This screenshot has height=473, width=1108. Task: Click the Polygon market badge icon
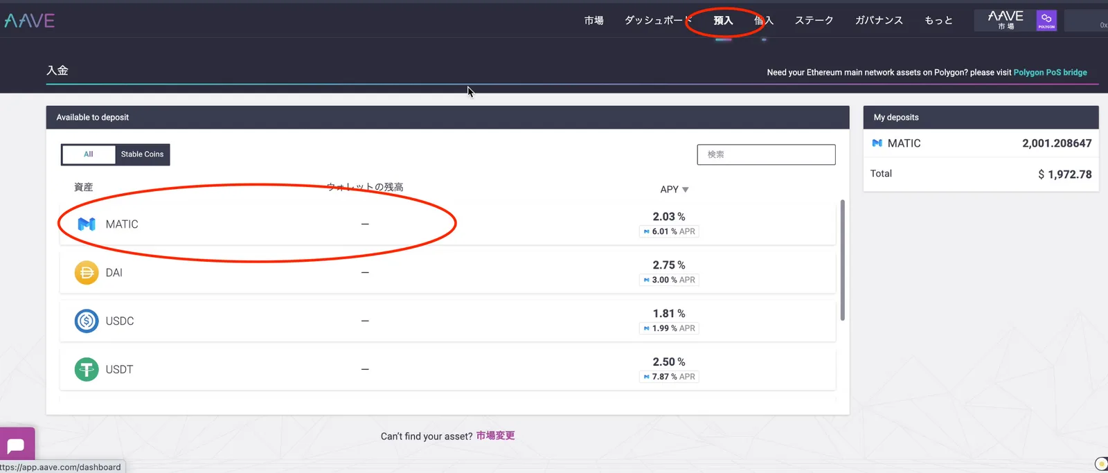pyautogui.click(x=1046, y=21)
